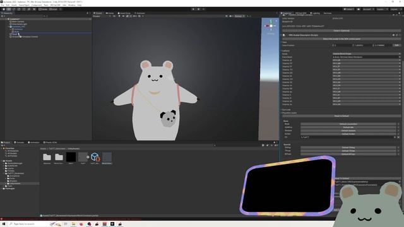Select the Rotate tool in toolbar
This screenshot has width=404, height=227.
pyautogui.click(x=14, y=9)
